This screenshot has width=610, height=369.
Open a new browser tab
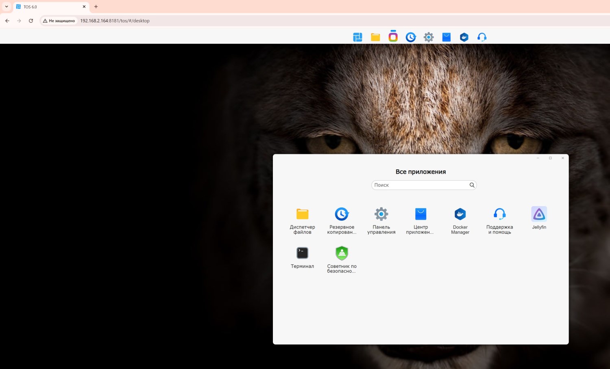96,7
